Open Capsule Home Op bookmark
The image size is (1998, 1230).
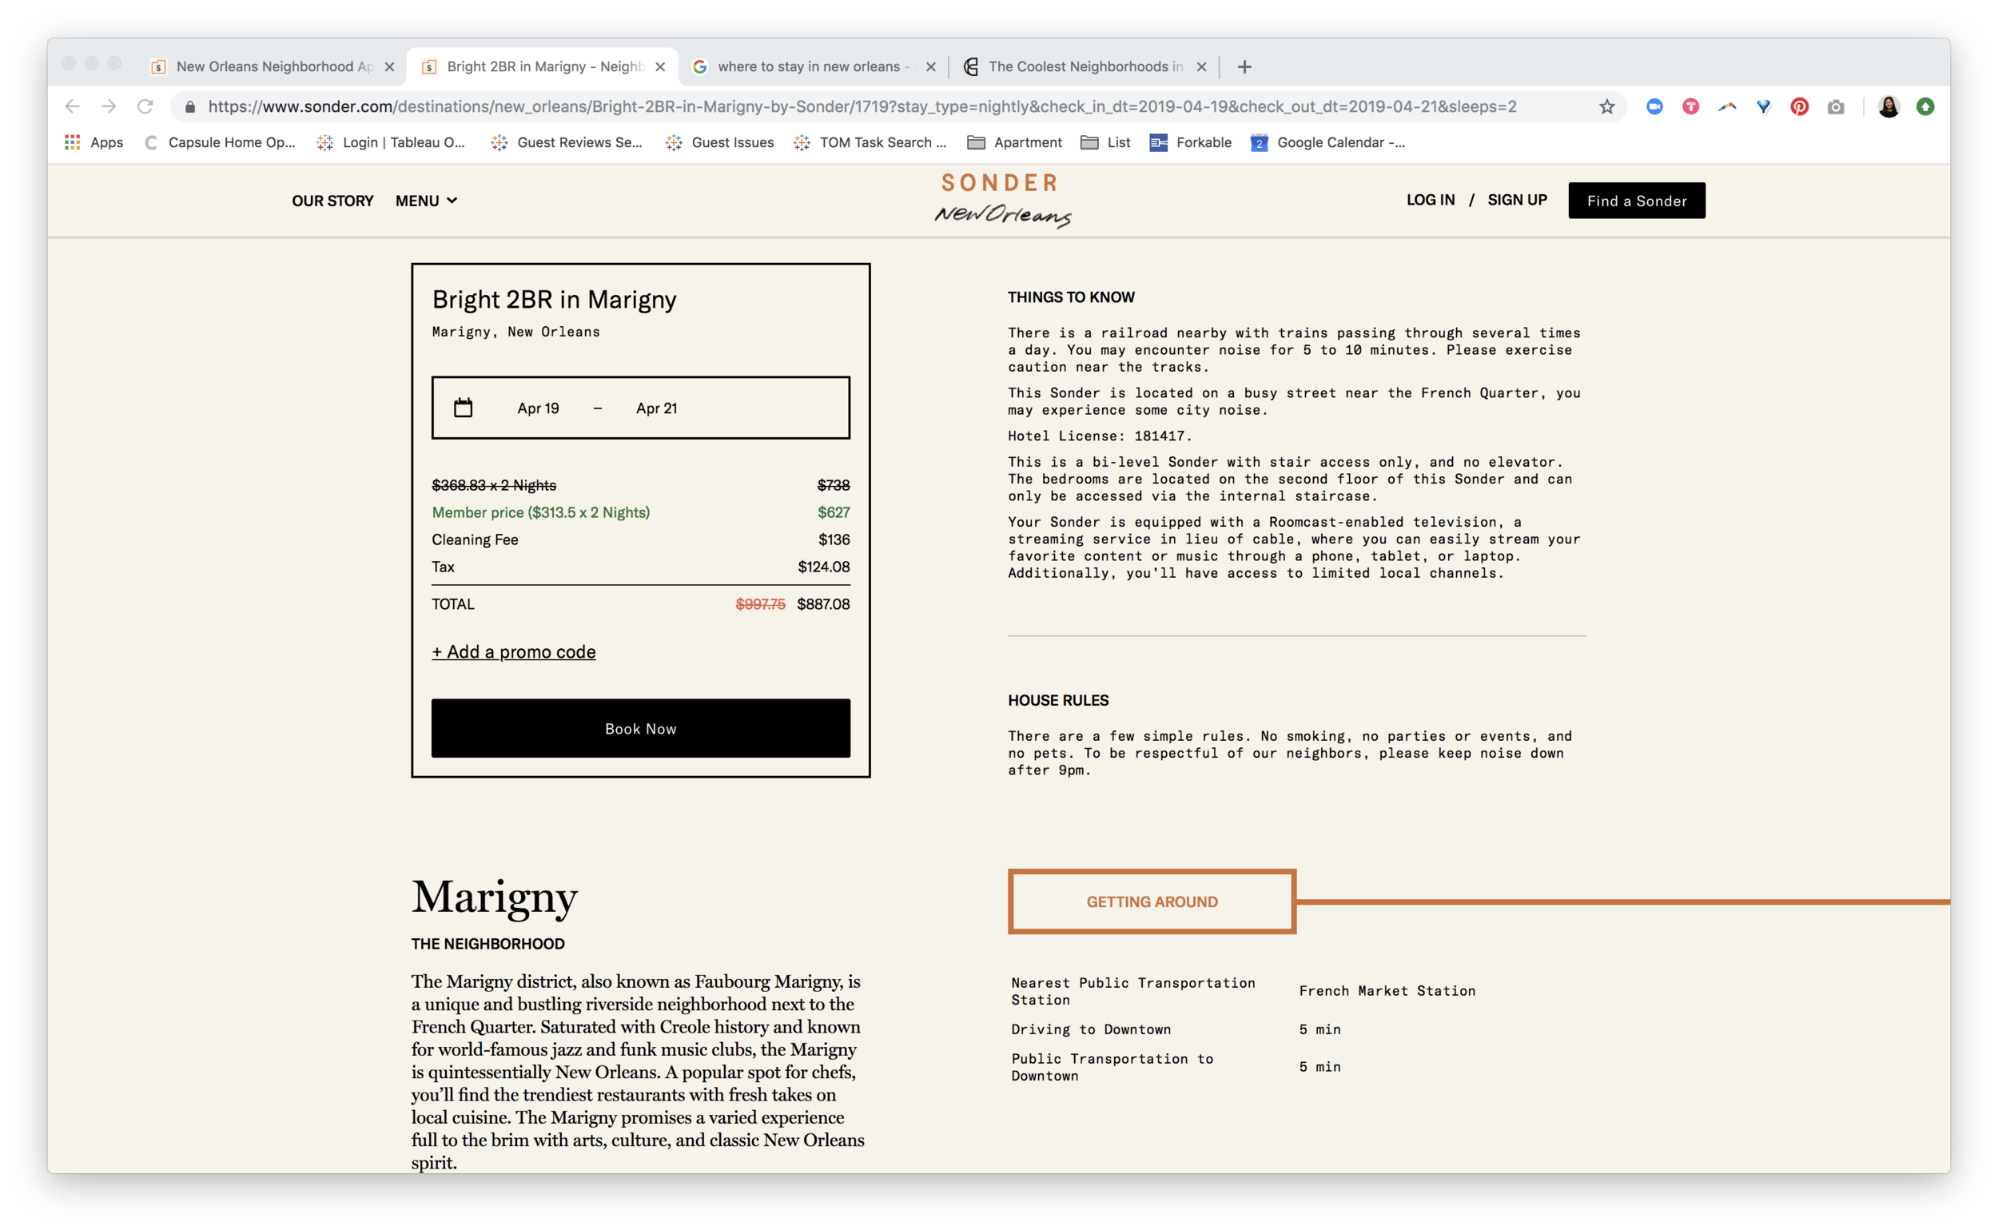[x=220, y=142]
